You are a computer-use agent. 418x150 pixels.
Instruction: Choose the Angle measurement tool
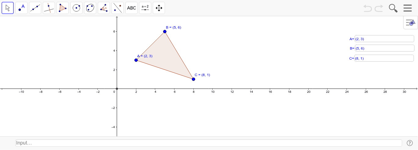[x=104, y=8]
